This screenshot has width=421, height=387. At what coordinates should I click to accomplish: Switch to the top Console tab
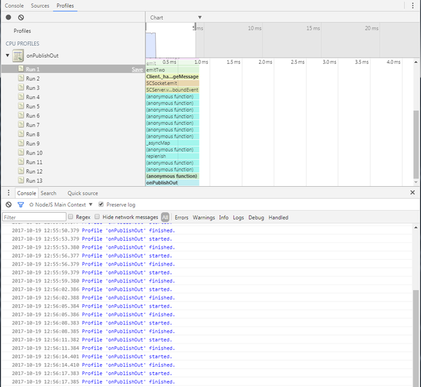tap(14, 6)
